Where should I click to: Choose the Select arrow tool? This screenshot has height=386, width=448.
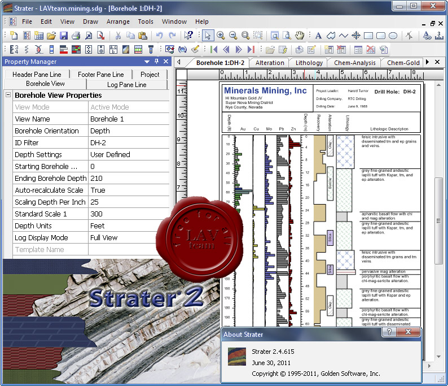[208, 36]
